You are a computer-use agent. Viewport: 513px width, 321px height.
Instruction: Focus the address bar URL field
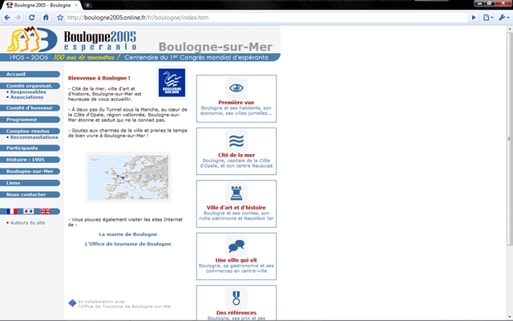coord(265,18)
